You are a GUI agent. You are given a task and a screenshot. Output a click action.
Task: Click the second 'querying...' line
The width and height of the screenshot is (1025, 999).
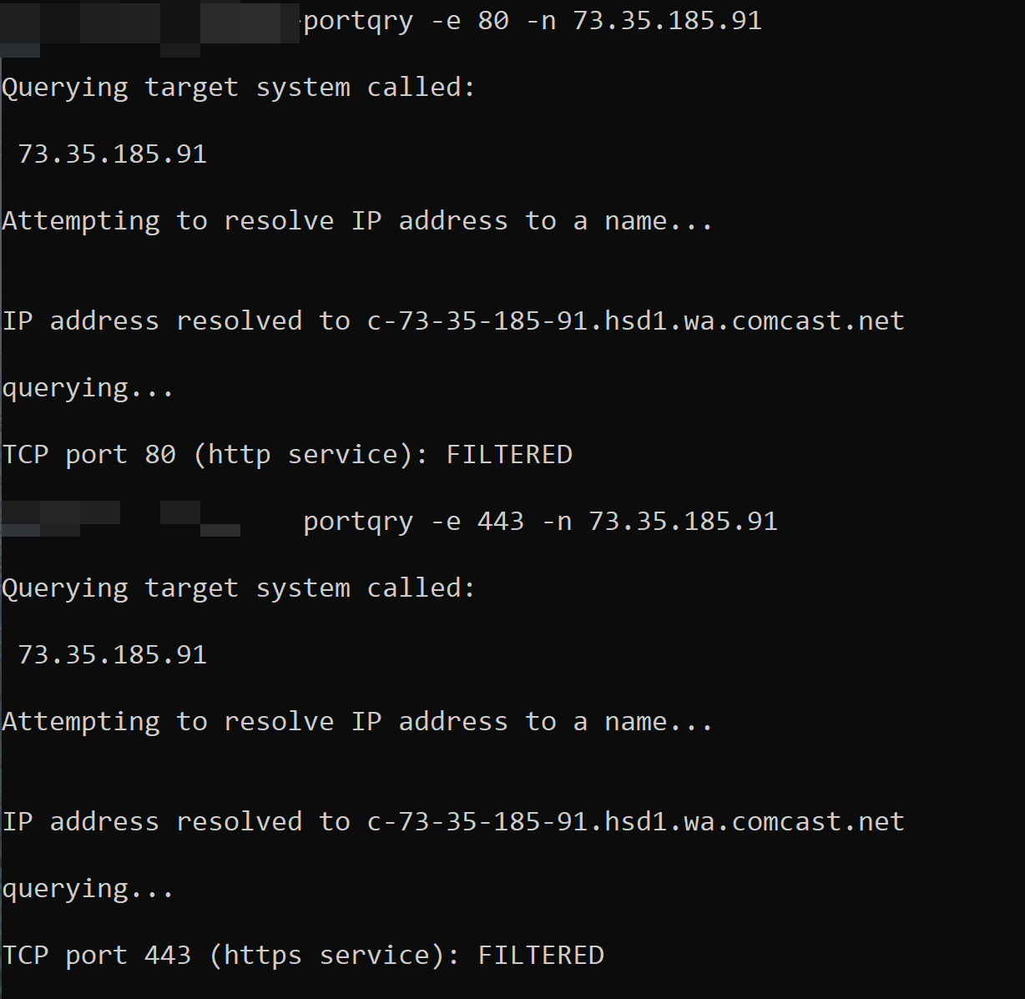coord(88,890)
